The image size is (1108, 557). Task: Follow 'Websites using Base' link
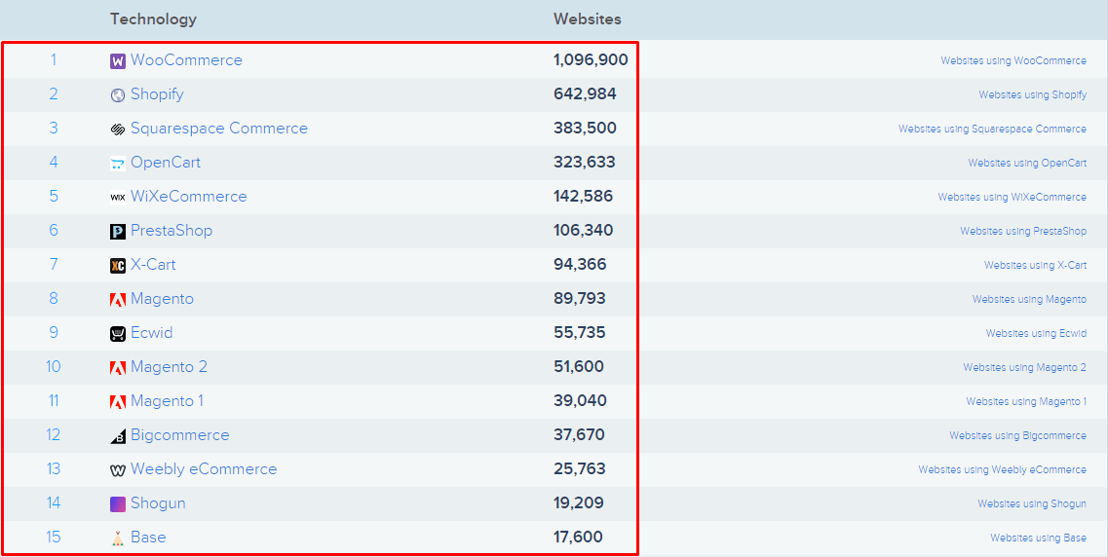1038,538
